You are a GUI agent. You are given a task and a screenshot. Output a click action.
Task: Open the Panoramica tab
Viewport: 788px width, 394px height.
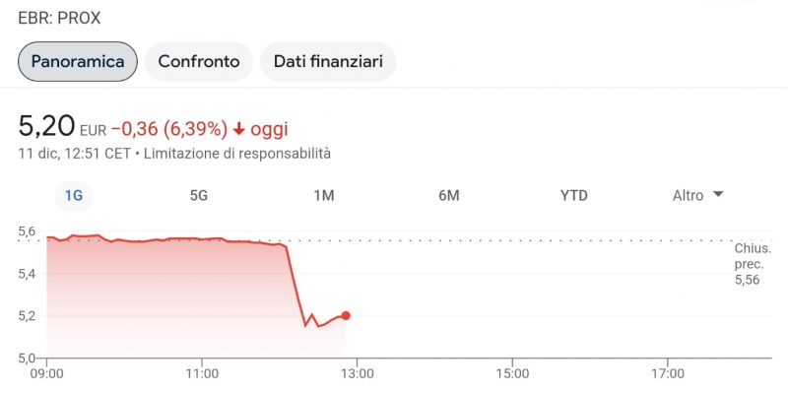coord(78,61)
